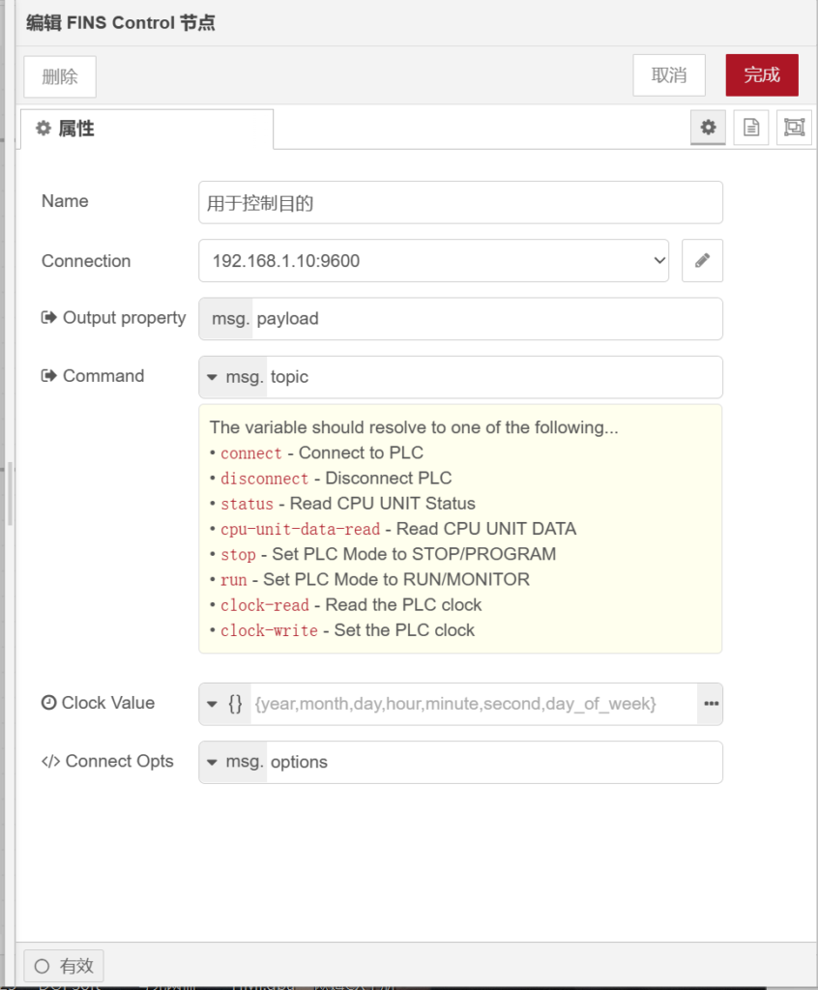Click the pencil icon to edit connection

[702, 261]
